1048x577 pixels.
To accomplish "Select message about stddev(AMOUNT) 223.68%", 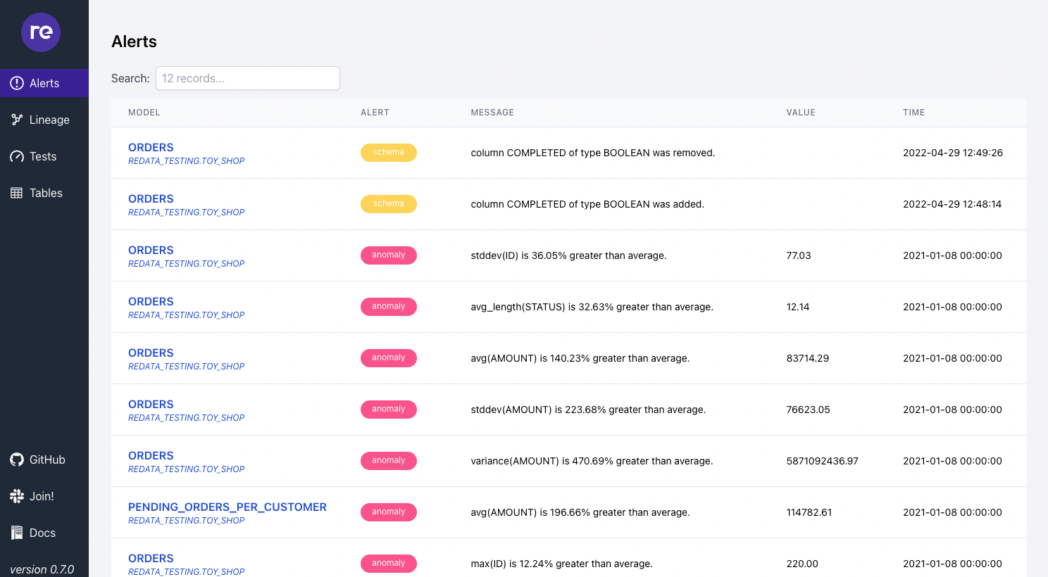I will click(x=588, y=410).
